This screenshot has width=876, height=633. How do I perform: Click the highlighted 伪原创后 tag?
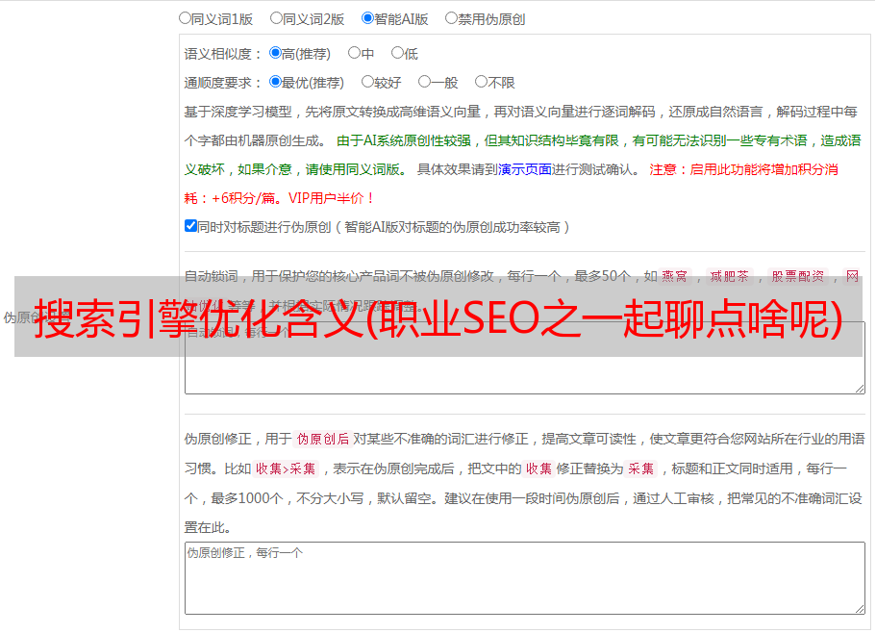(x=322, y=439)
